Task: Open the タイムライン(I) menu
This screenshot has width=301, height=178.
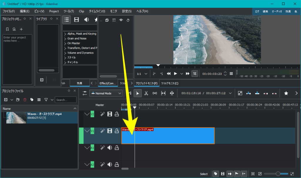Action: [x=97, y=11]
